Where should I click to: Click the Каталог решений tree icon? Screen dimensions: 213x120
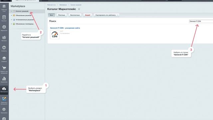click(x=14, y=11)
